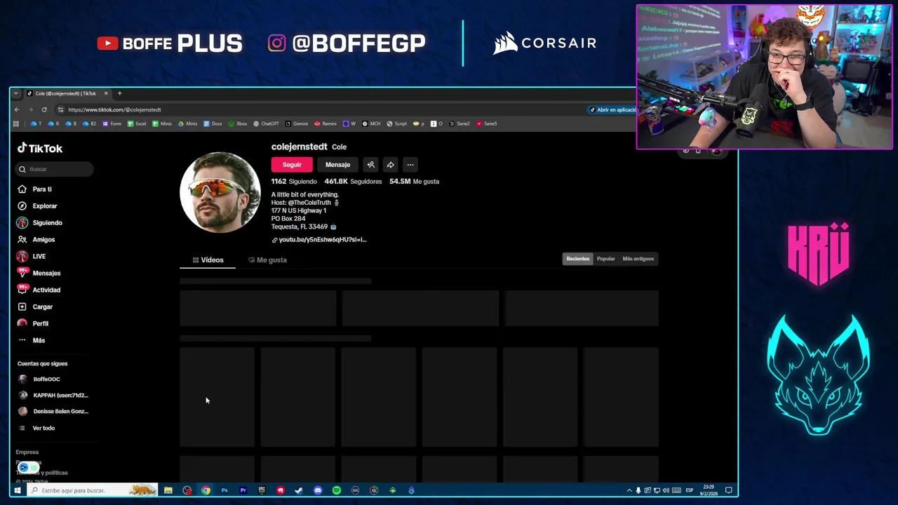Open the Serie5 bookmark
The height and width of the screenshot is (505, 898).
[487, 123]
